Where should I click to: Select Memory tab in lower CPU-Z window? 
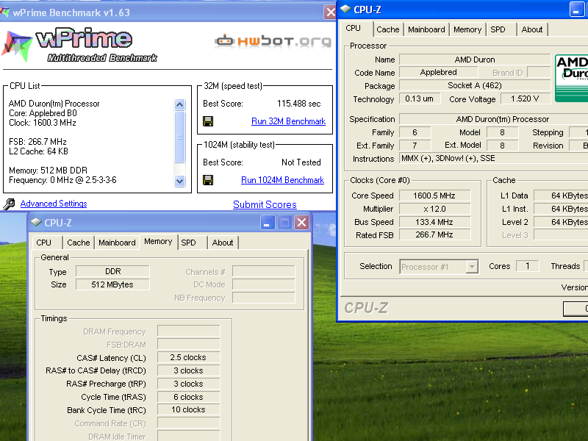[x=158, y=242]
